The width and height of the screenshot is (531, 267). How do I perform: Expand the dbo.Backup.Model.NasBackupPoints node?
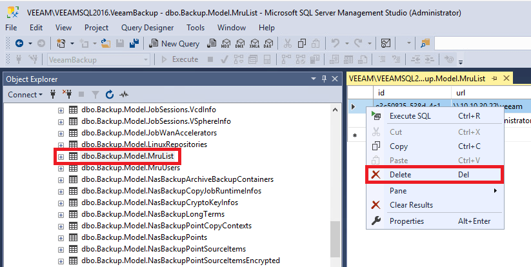coord(61,237)
